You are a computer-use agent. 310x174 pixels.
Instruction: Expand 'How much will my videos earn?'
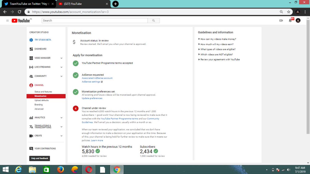[x=216, y=44]
